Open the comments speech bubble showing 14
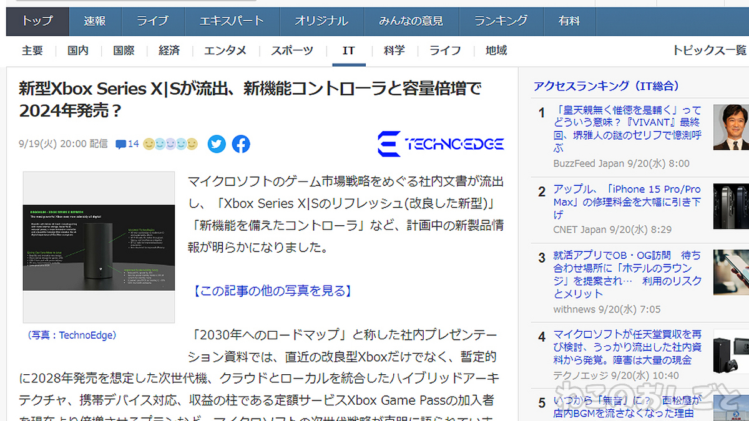The image size is (749, 421). point(127,144)
